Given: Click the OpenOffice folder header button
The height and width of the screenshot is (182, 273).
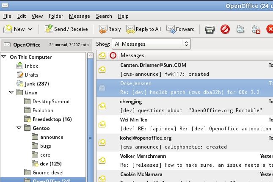Looking at the screenshot, I should click(47, 45).
